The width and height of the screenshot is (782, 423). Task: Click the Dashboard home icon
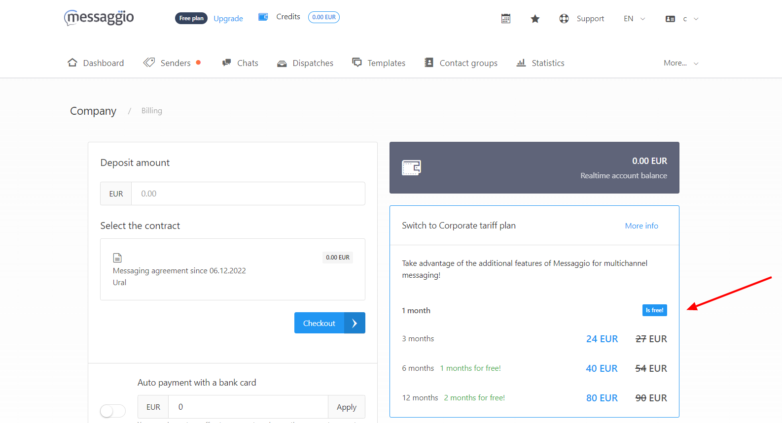click(x=72, y=63)
